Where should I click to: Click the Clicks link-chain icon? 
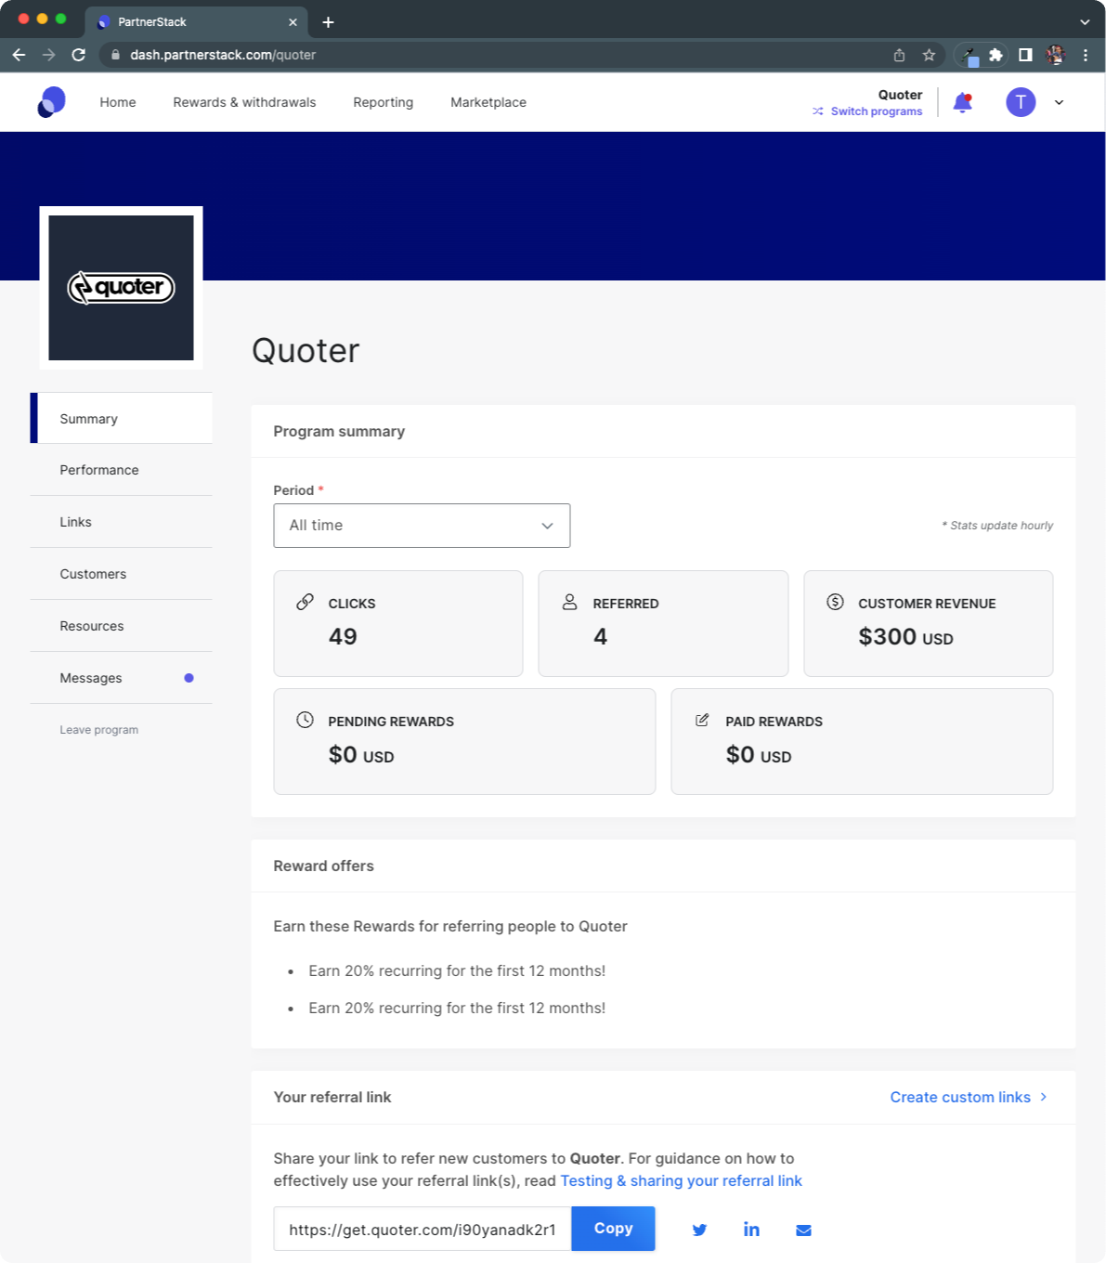click(305, 602)
